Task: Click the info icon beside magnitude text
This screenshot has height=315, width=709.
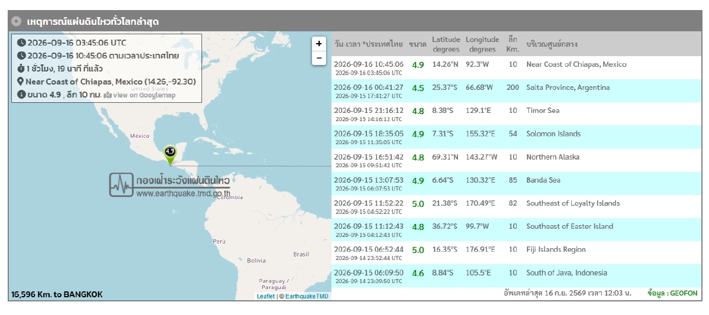Action: [x=21, y=95]
